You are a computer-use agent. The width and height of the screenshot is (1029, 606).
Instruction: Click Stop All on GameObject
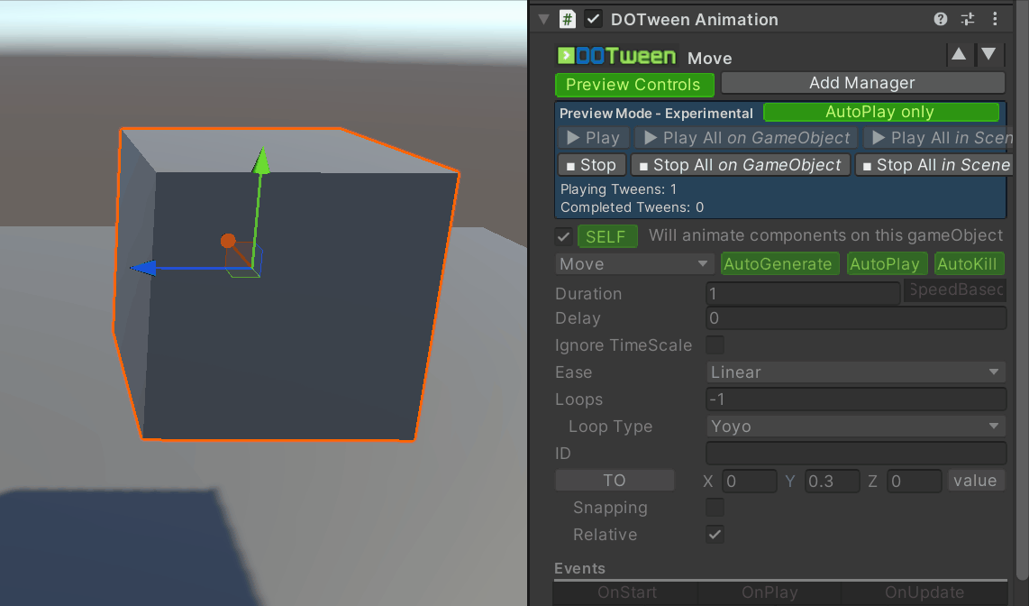(x=741, y=165)
